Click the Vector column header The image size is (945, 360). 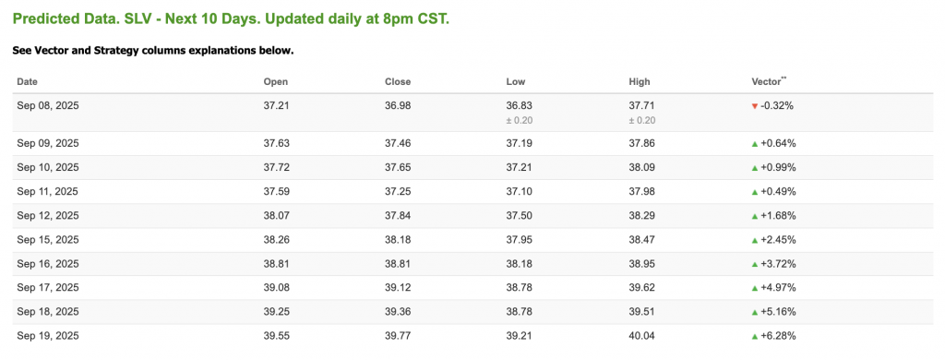click(x=765, y=81)
